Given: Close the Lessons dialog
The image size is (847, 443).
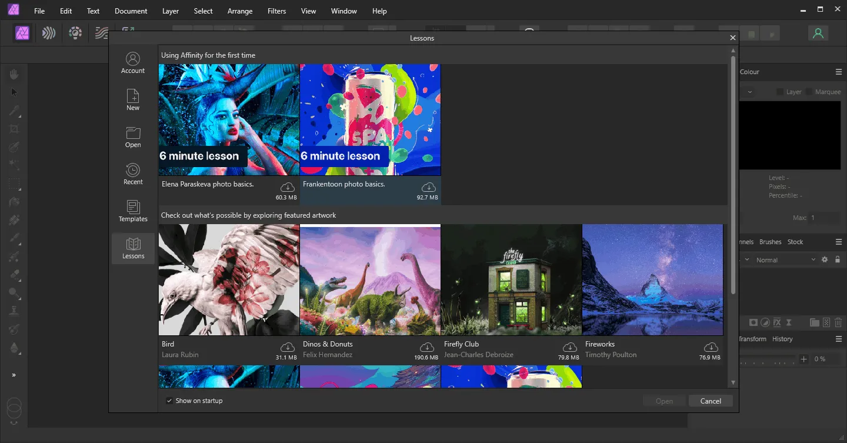Looking at the screenshot, I should click(733, 38).
